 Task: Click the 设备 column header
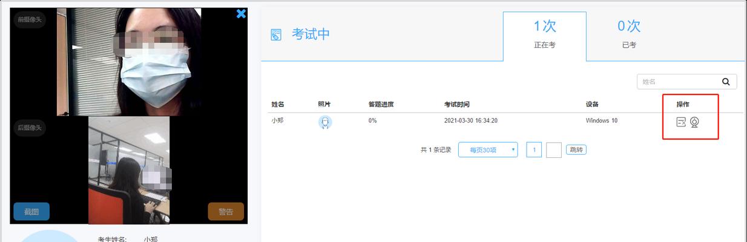tap(593, 105)
